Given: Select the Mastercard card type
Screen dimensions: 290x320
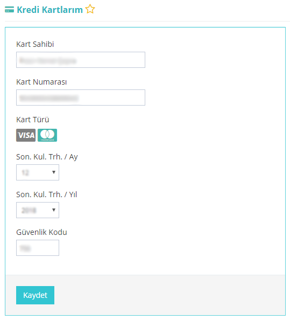Looking at the screenshot, I should click(x=47, y=135).
